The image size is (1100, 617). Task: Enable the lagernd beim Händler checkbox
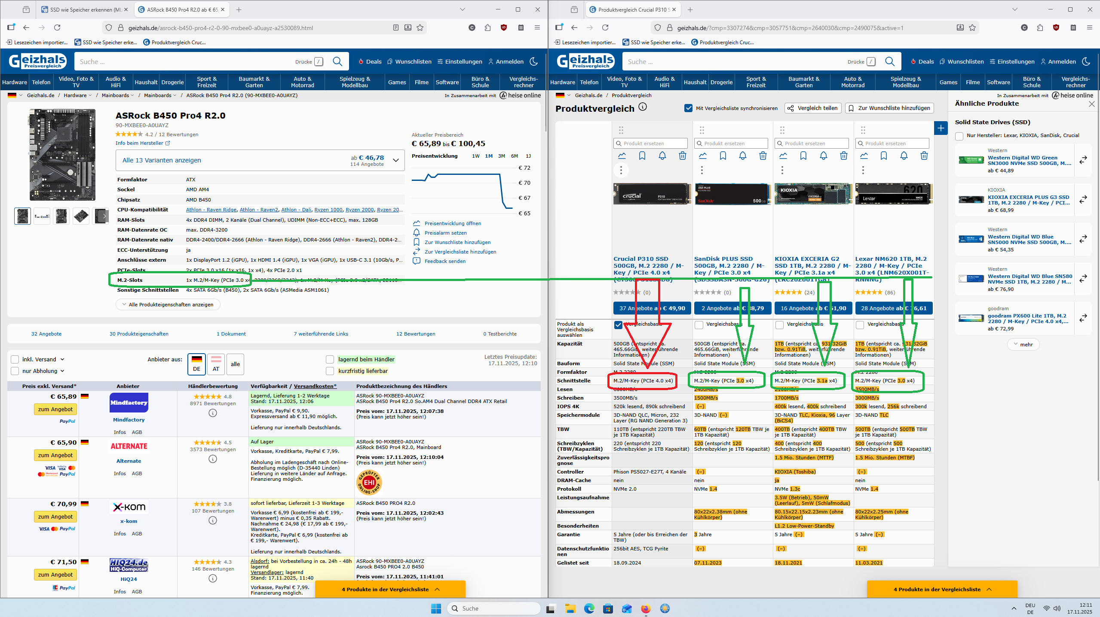[x=330, y=359]
